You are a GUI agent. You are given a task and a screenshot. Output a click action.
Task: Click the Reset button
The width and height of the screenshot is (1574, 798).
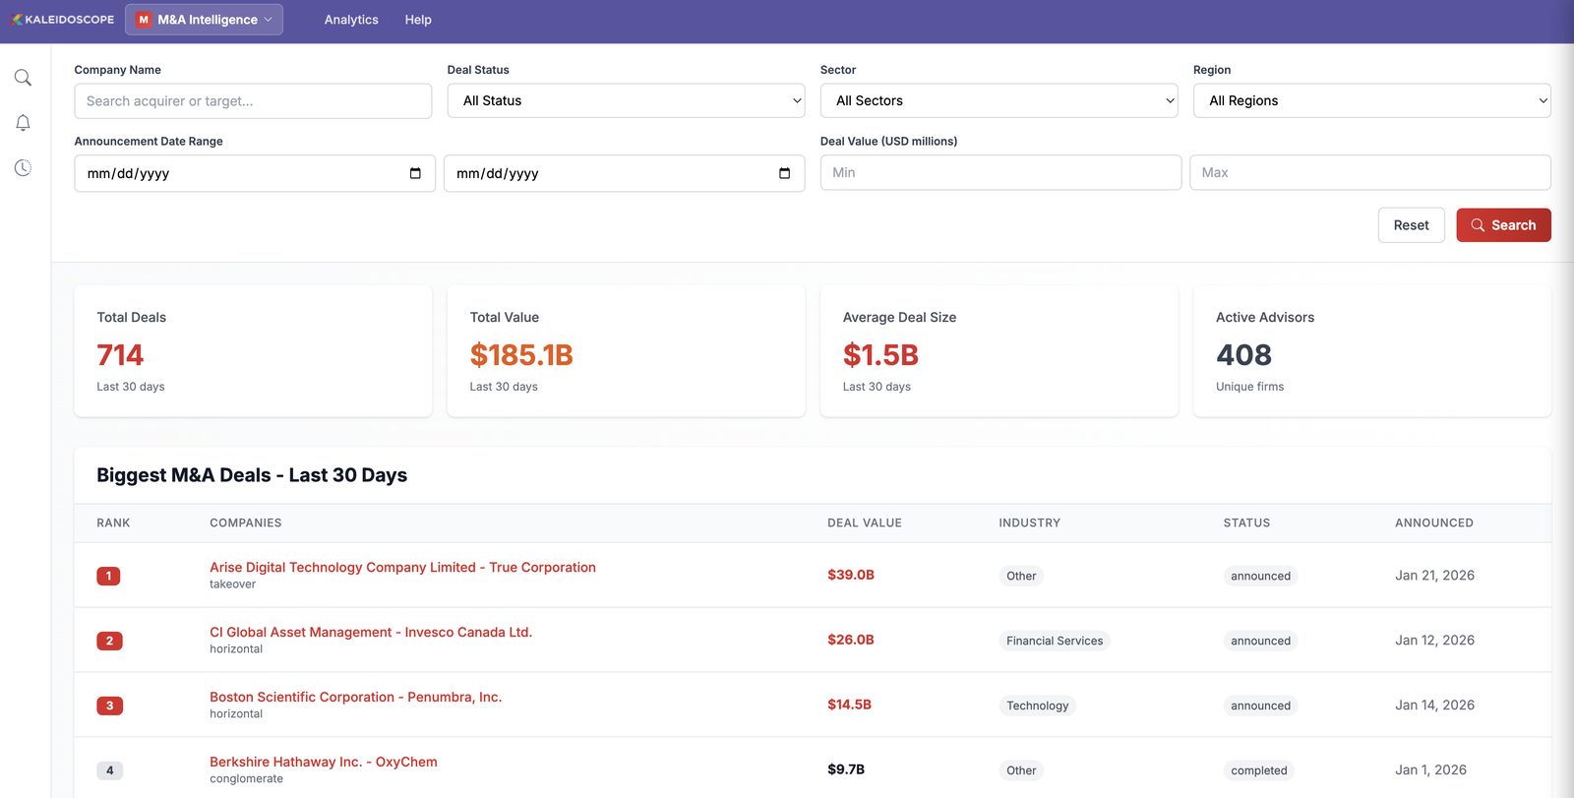[x=1411, y=225]
